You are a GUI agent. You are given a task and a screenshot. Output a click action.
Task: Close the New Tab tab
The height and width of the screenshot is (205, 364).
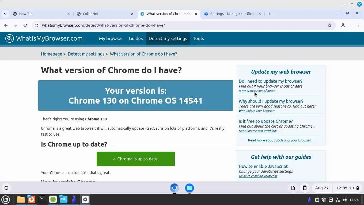69,14
